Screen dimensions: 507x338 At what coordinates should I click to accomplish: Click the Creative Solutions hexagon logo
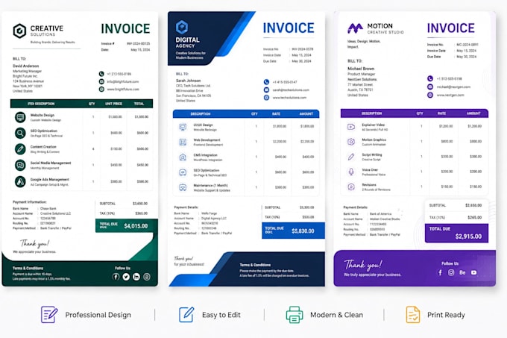click(x=19, y=31)
